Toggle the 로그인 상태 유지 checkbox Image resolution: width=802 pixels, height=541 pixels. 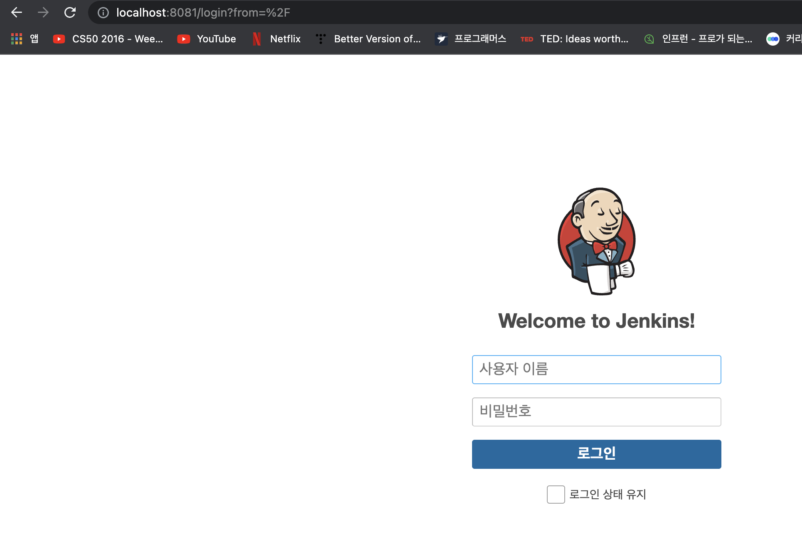pyautogui.click(x=556, y=495)
